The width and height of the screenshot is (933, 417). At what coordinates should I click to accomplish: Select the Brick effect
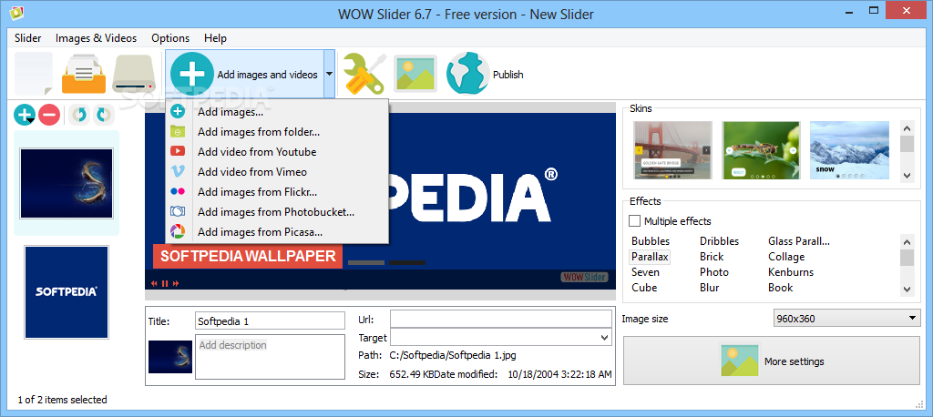(712, 257)
